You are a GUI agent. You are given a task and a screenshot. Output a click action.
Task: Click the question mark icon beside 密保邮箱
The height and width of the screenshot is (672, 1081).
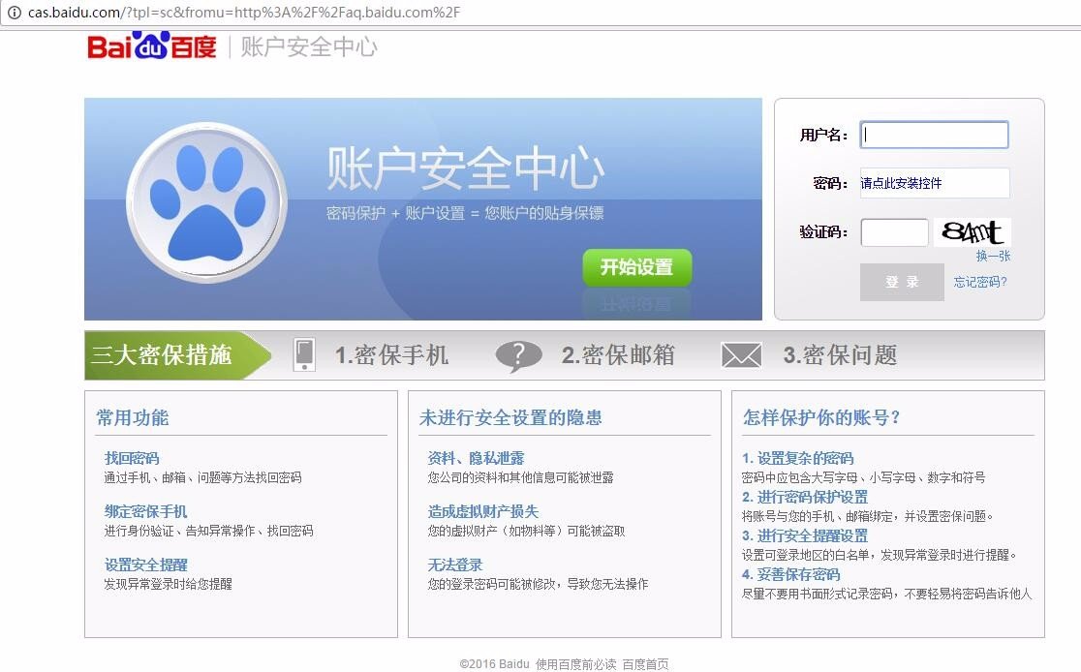[x=520, y=354]
